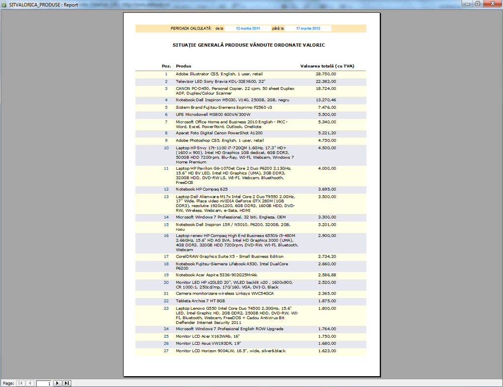Select Notebook Fujitsu-Siemens Lifebook A530 row
The width and height of the screenshot is (503, 387).
tap(251, 266)
